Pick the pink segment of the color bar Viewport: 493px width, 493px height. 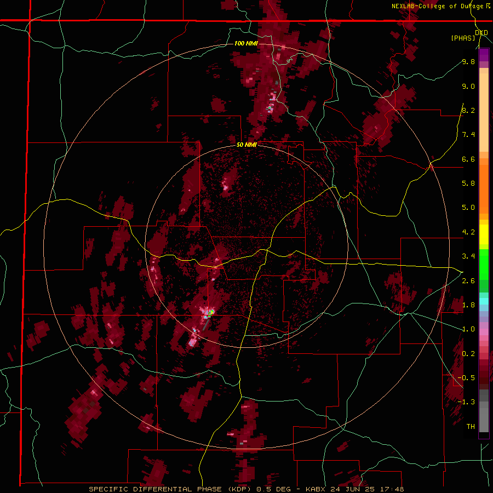(484, 332)
